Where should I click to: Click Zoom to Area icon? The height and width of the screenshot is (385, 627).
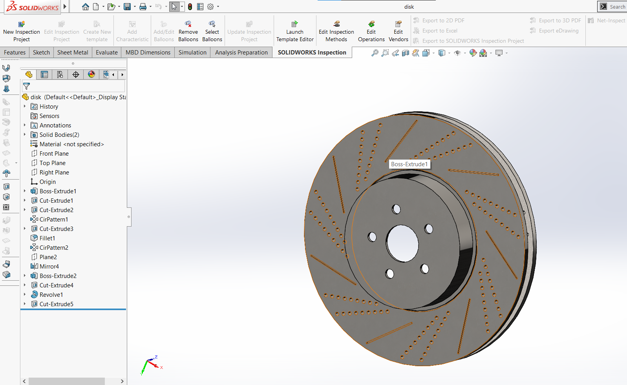click(x=385, y=53)
